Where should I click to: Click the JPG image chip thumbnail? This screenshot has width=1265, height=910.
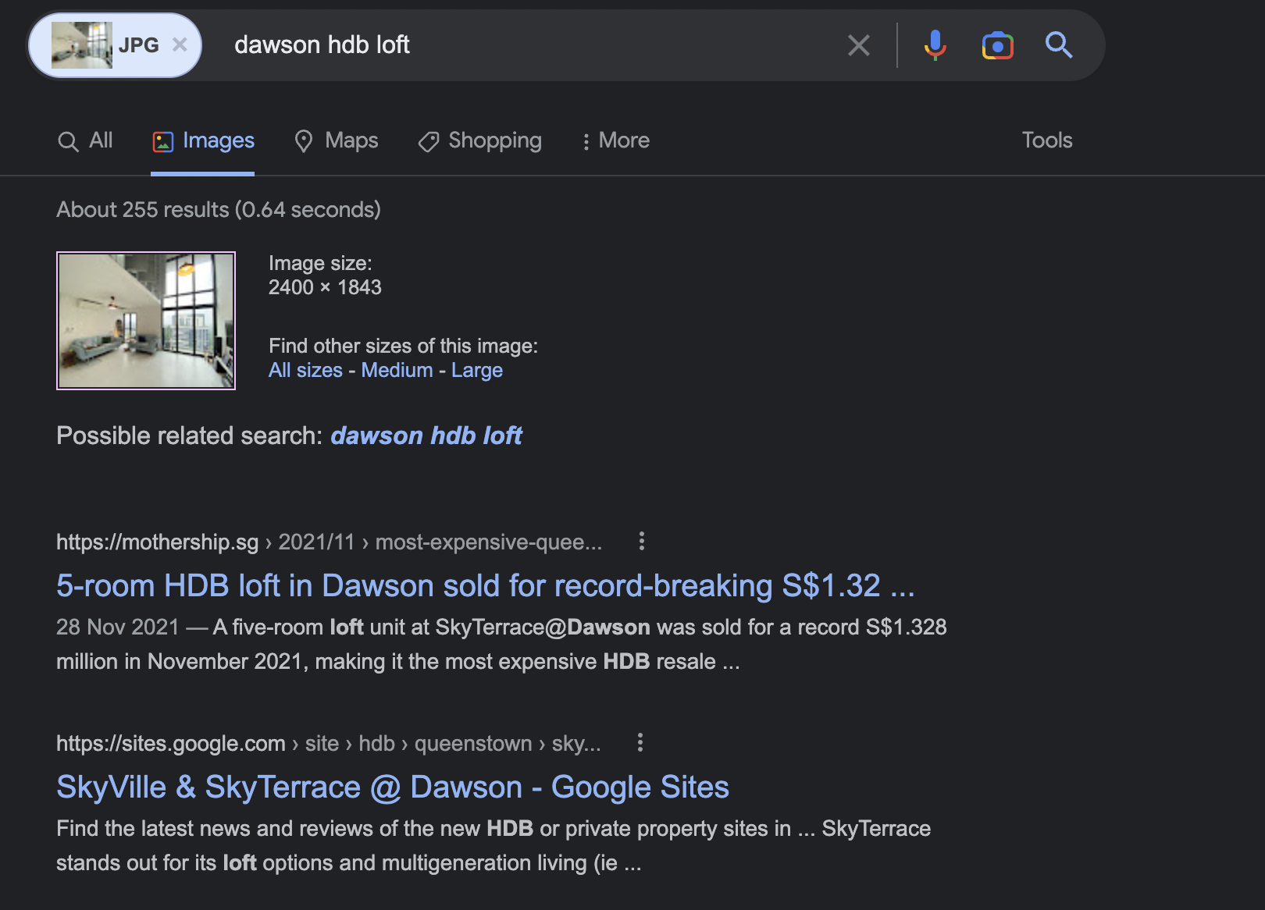pos(82,45)
